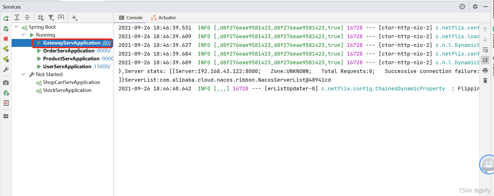Click the console scroll down arrow icon
This screenshot has height=196, width=494.
pos(485,40)
